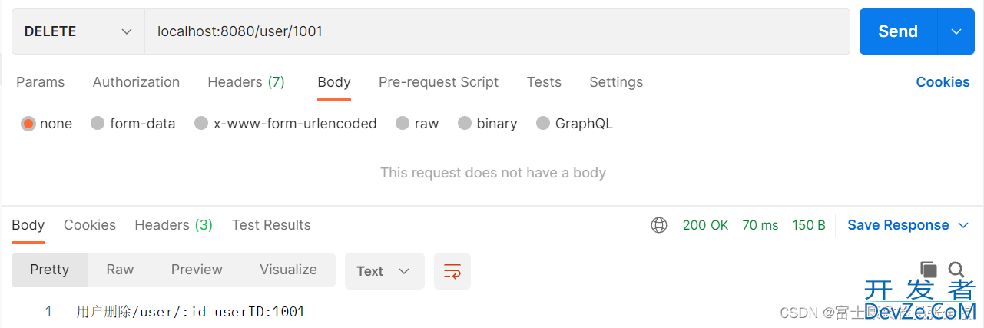Image resolution: width=984 pixels, height=328 pixels.
Task: Toggle word wrap icon in response toolbar
Action: [x=452, y=271]
